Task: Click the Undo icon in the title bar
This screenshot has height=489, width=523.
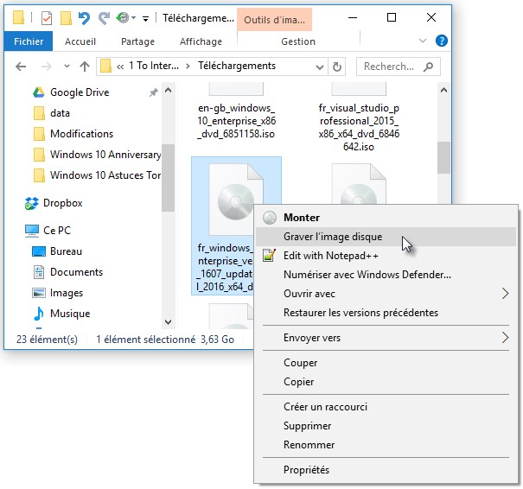Action: (x=84, y=17)
